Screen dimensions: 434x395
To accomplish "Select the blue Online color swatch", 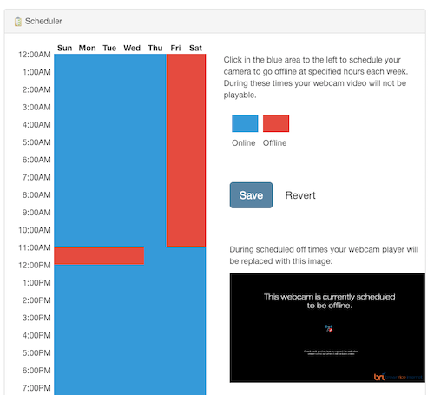I will coord(245,123).
